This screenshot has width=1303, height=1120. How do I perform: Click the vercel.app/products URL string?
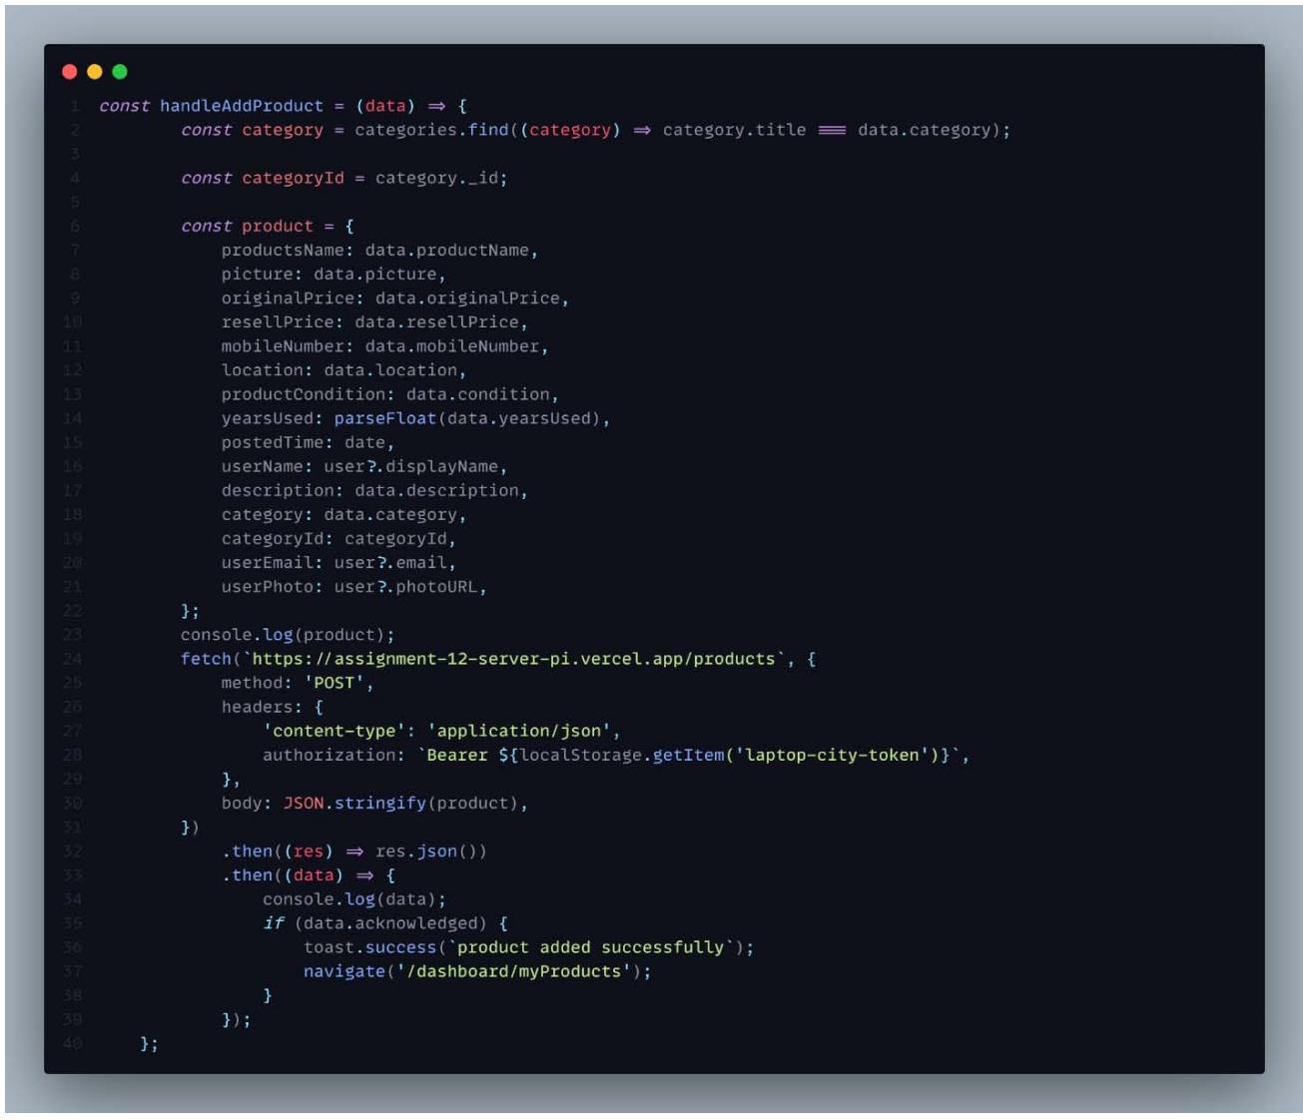513,659
